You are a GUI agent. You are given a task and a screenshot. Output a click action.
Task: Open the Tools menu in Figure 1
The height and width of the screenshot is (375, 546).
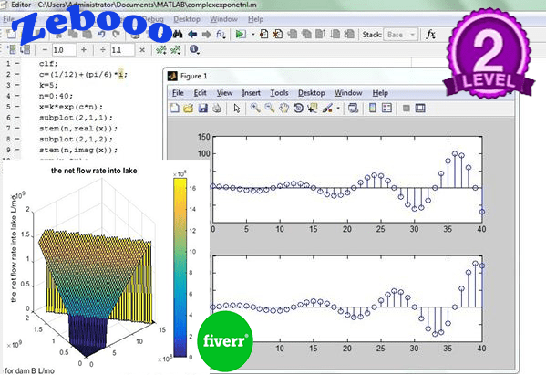[279, 93]
